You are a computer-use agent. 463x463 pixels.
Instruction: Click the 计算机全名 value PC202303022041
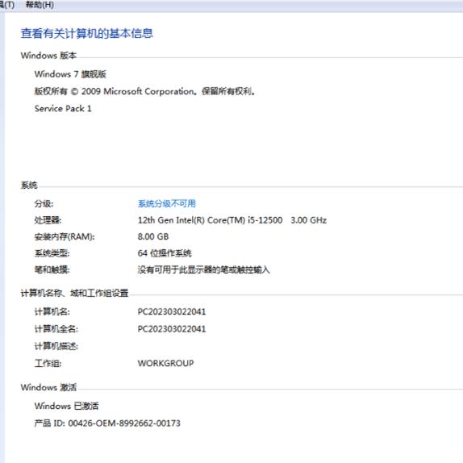172,328
